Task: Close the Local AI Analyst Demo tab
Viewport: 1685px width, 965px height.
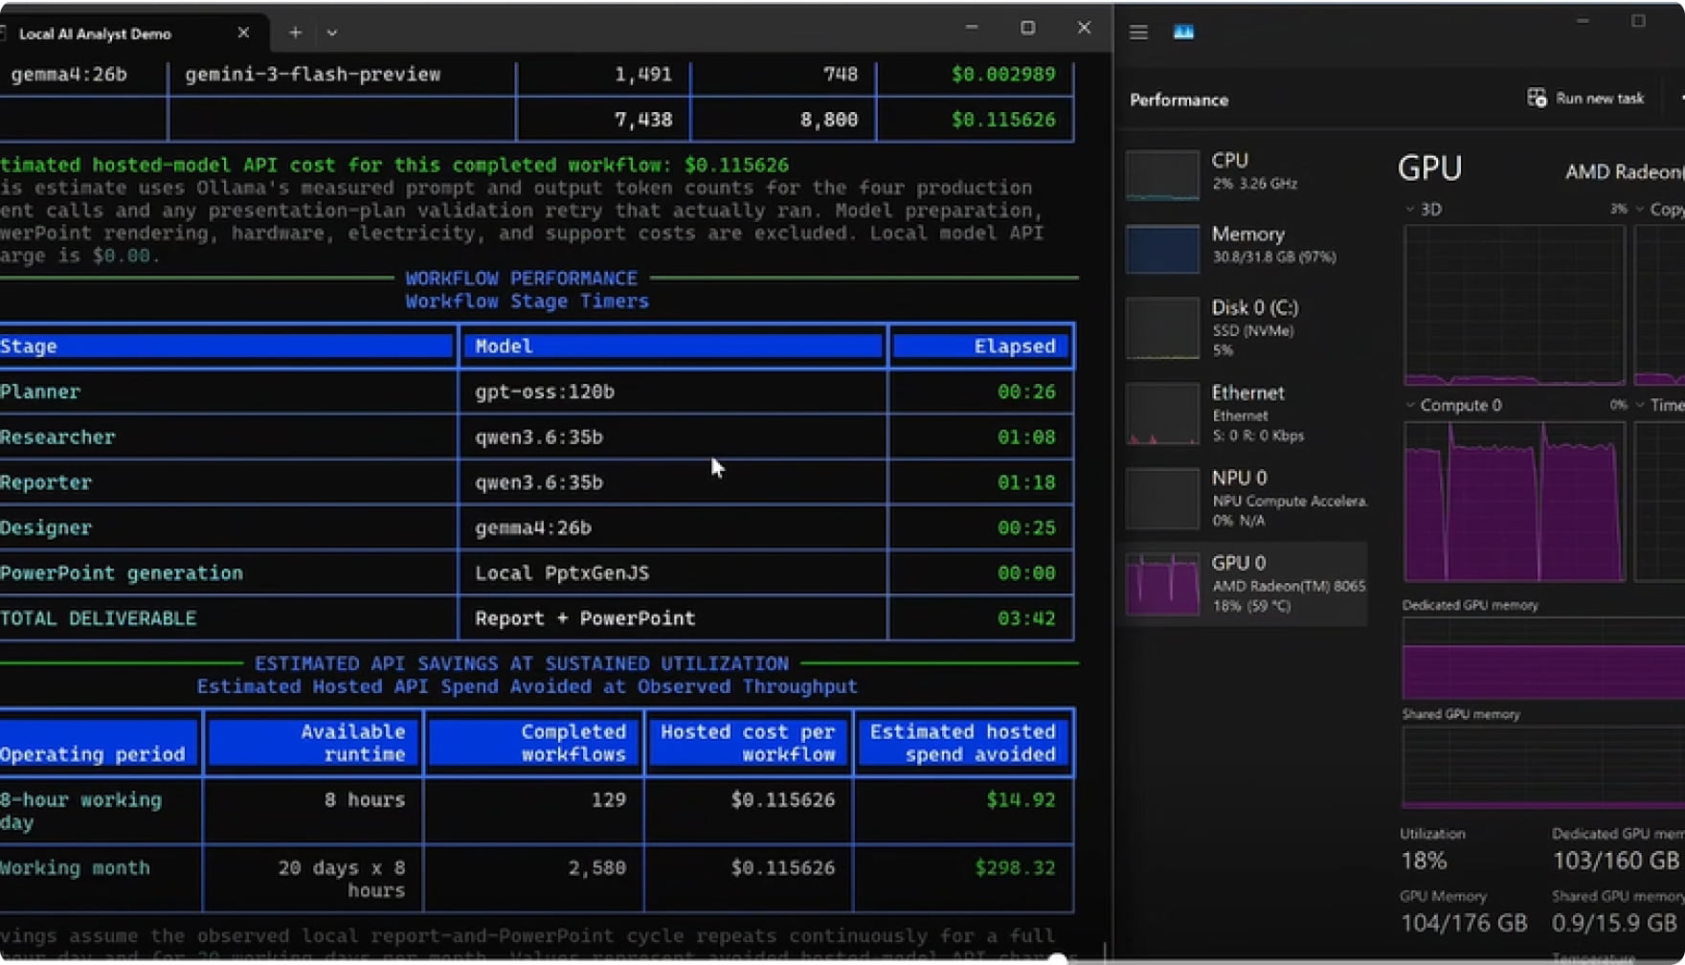Action: 243,33
